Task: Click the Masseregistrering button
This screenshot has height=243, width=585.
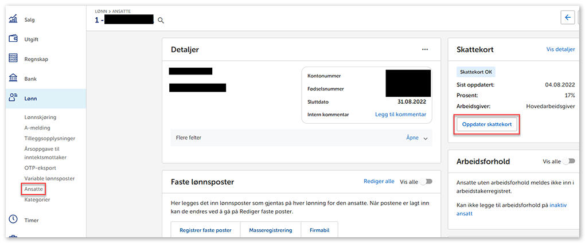Action: click(270, 230)
